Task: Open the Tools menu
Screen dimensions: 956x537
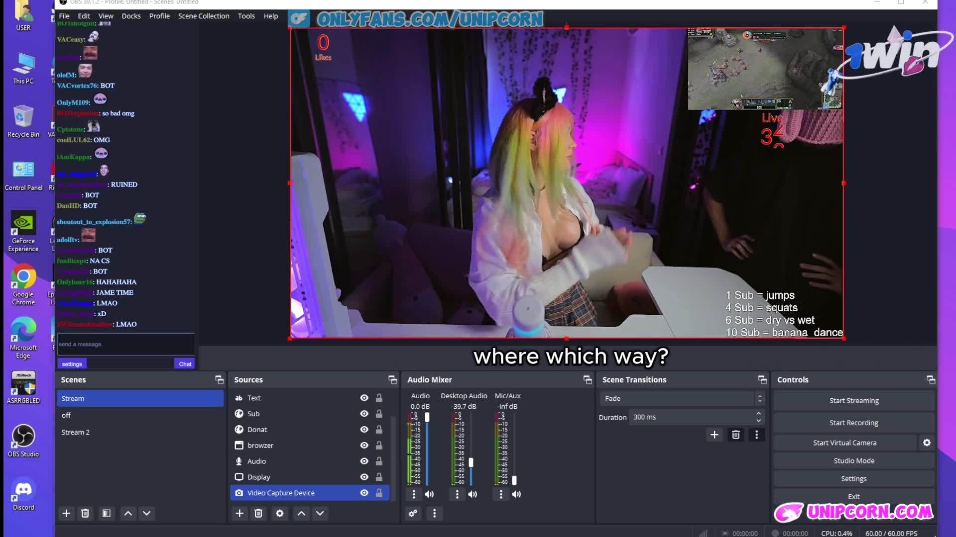Action: (x=246, y=15)
